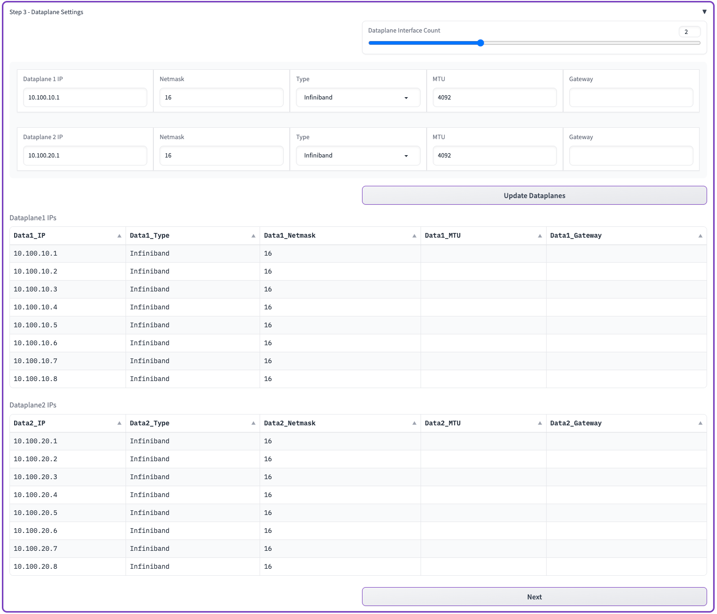Screen dimensions: 717x614
Task: Click the Data2_Netmask sort icon
Action: [x=414, y=423]
